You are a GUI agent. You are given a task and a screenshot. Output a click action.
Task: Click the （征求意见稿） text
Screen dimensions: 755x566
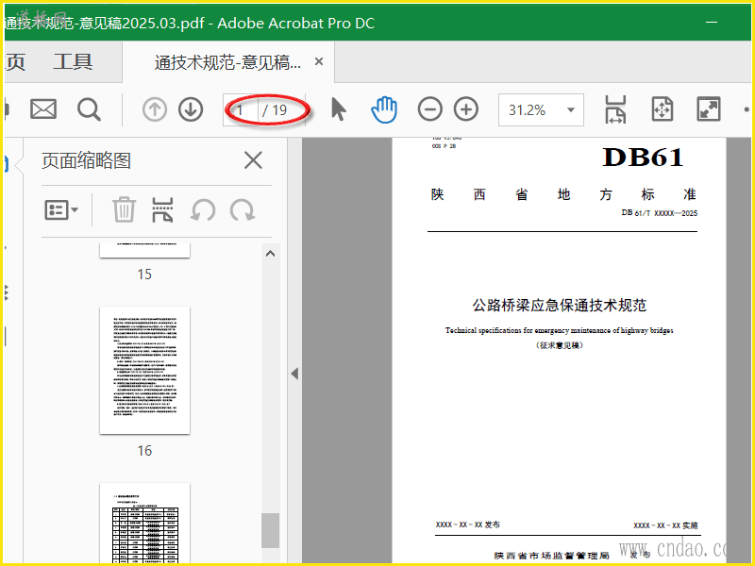coord(559,345)
